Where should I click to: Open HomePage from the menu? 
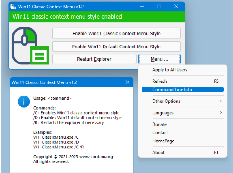tap(163, 141)
